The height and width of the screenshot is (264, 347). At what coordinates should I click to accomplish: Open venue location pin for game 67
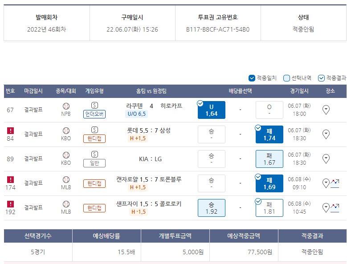click(326, 110)
